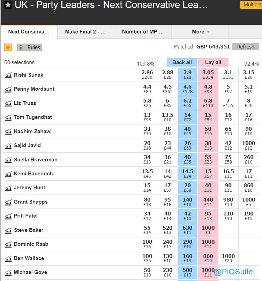Open the chart icon for Liz Truss
This screenshot has width=262, height=281.
click(x=8, y=103)
